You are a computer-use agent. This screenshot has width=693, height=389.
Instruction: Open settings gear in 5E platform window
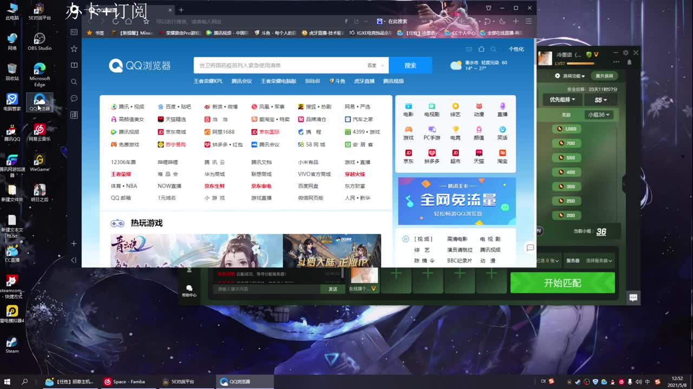coord(626,53)
